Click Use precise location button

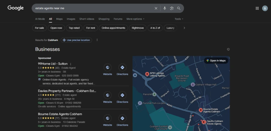point(76,40)
